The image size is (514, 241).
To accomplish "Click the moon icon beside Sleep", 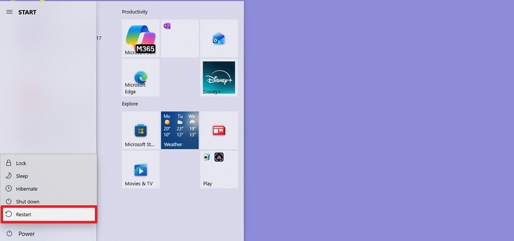I will pyautogui.click(x=8, y=176).
